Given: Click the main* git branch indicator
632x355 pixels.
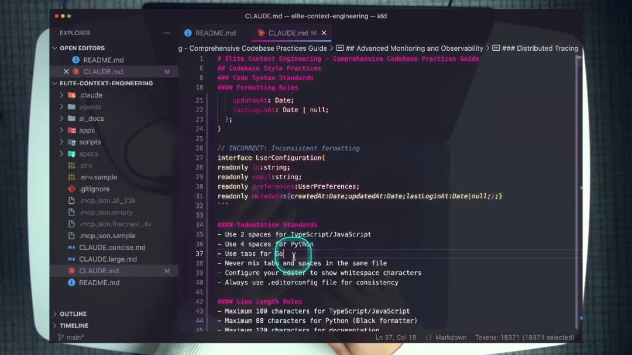Looking at the screenshot, I should click(x=75, y=337).
